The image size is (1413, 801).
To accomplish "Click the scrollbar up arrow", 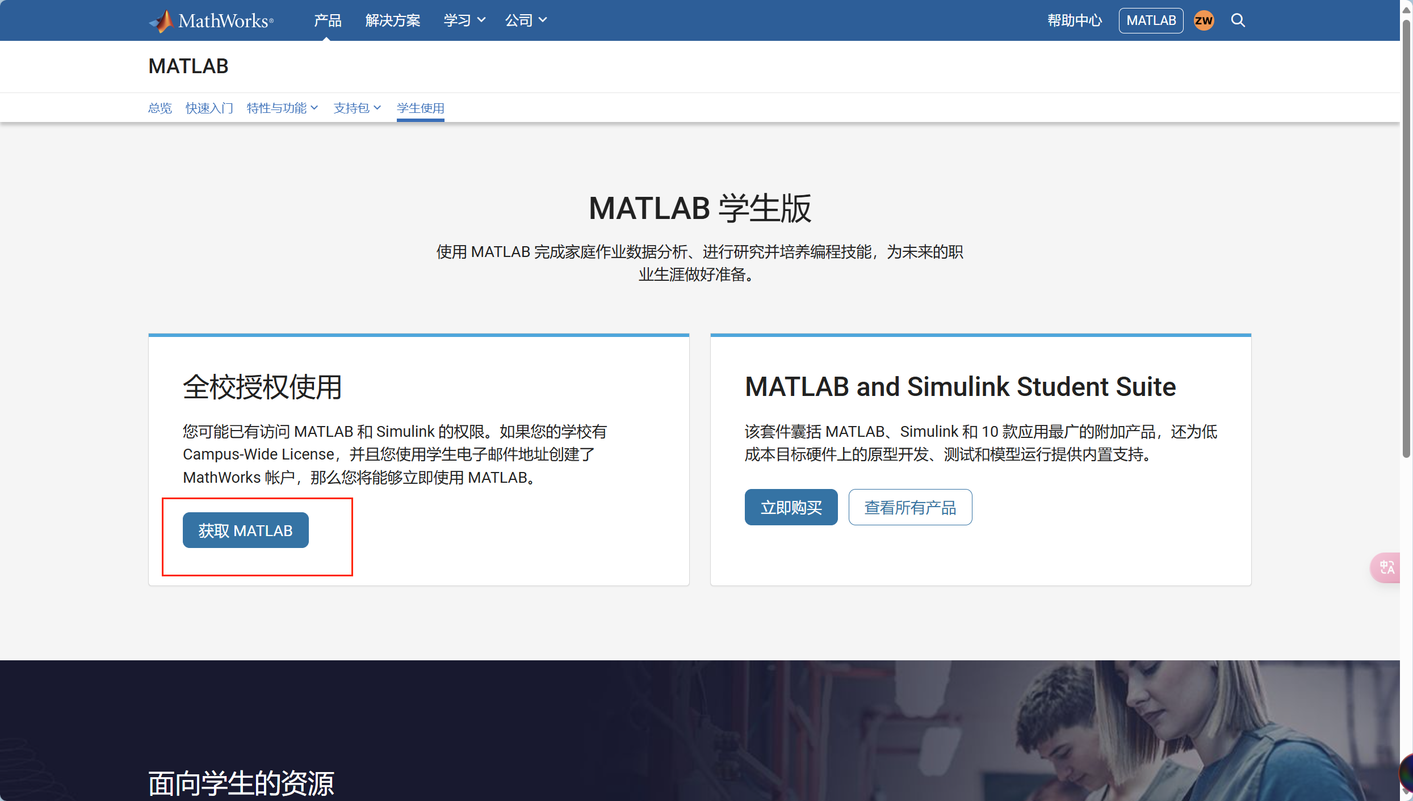I will (x=1406, y=9).
